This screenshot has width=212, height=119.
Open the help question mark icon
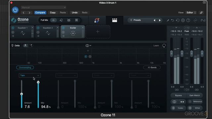pos(188,20)
